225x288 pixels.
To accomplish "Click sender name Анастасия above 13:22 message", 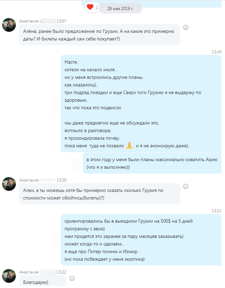I will pyautogui.click(x=29, y=272).
